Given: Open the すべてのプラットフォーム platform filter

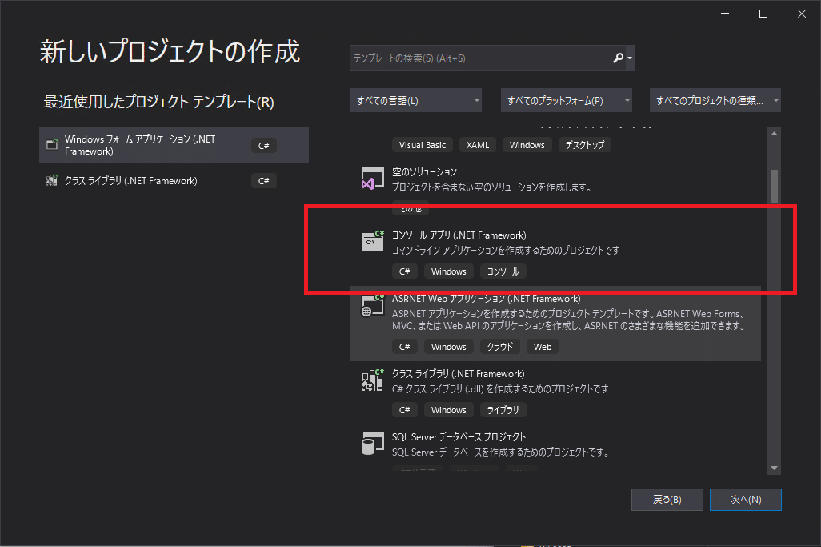Looking at the screenshot, I should tap(566, 100).
